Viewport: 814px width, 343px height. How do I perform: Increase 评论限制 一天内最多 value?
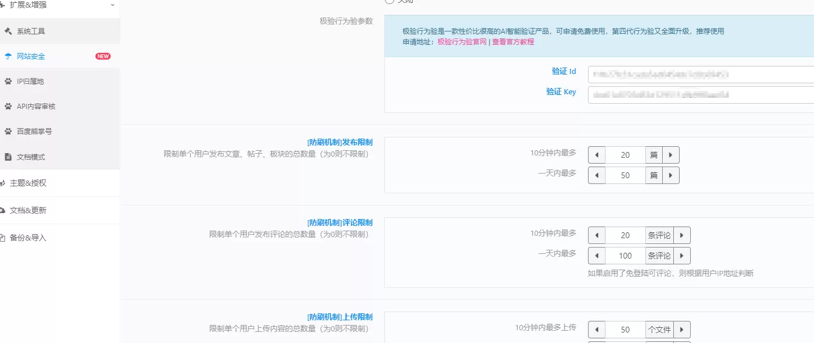coord(681,256)
